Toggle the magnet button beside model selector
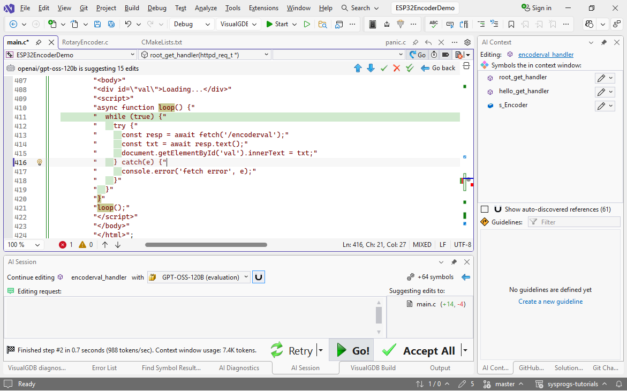 click(259, 277)
